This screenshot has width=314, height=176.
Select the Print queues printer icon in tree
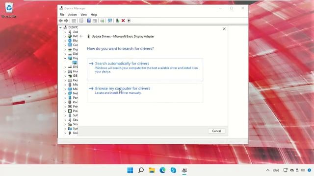70,107
